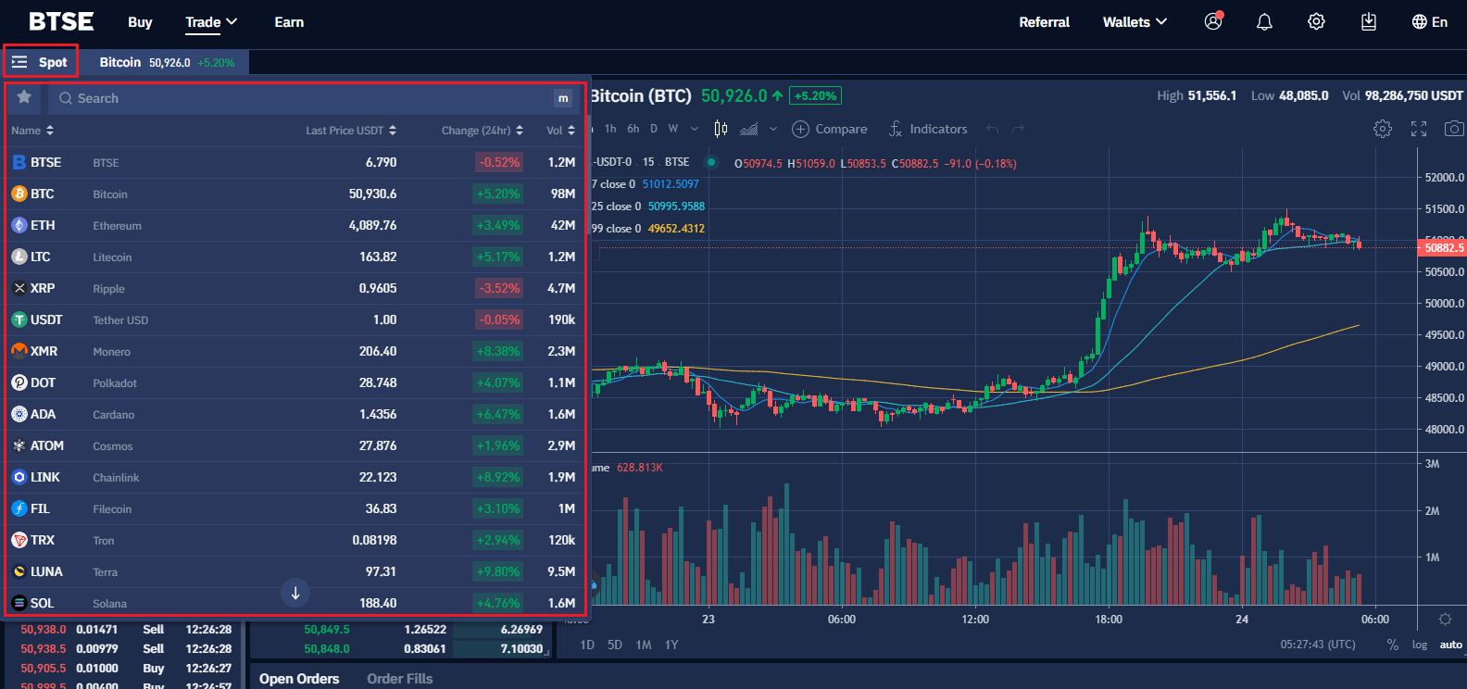
Task: Expand the Wallets dropdown
Action: [1135, 22]
